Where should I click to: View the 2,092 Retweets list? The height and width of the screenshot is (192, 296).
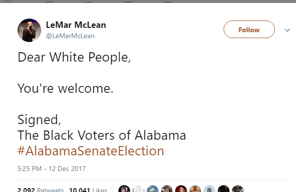click(41, 190)
